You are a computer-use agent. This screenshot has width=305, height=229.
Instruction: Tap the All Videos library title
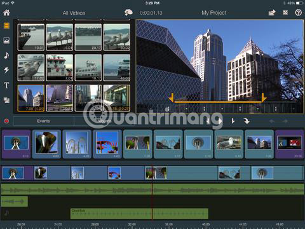click(74, 13)
